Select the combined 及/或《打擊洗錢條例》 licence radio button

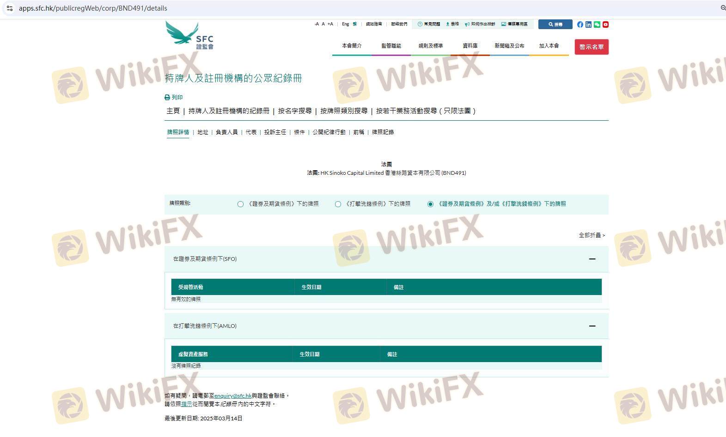[430, 204]
